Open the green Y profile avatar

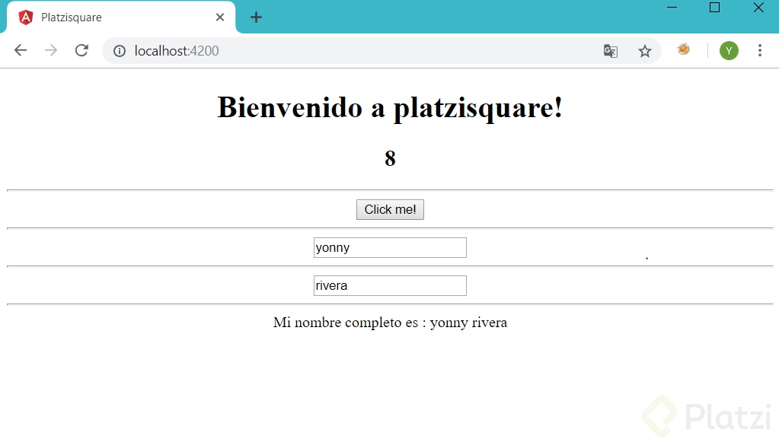pos(729,51)
